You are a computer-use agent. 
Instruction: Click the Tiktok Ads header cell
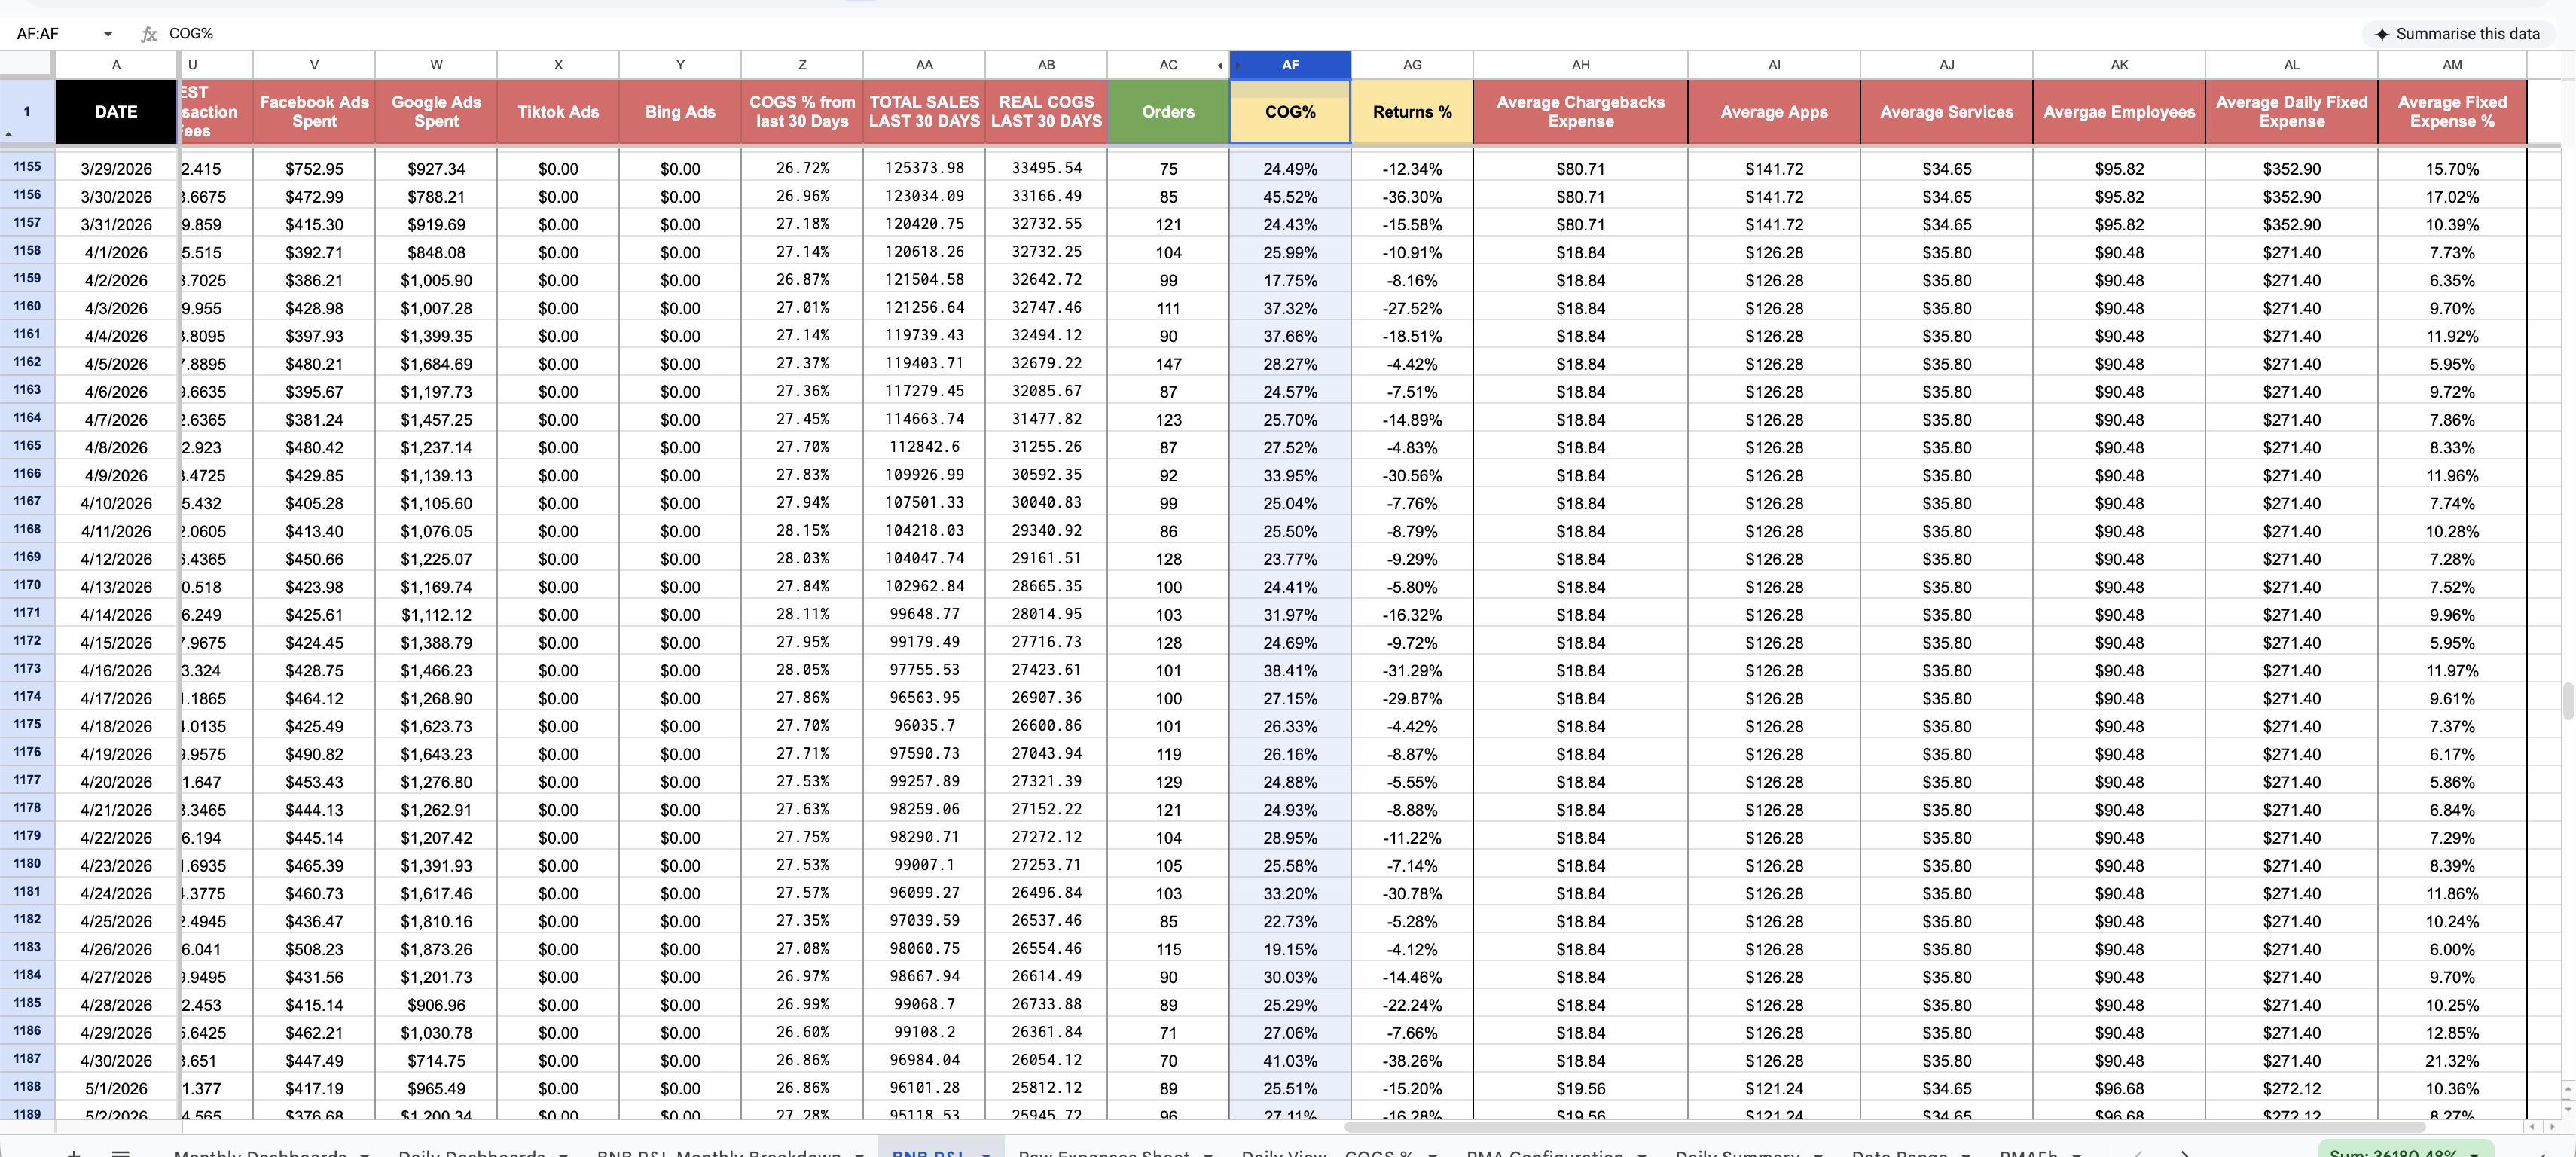(558, 112)
